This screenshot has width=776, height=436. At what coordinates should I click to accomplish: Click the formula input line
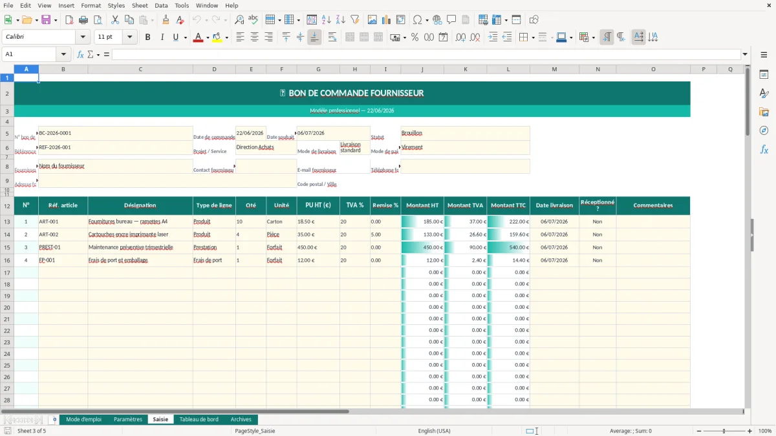(x=426, y=54)
